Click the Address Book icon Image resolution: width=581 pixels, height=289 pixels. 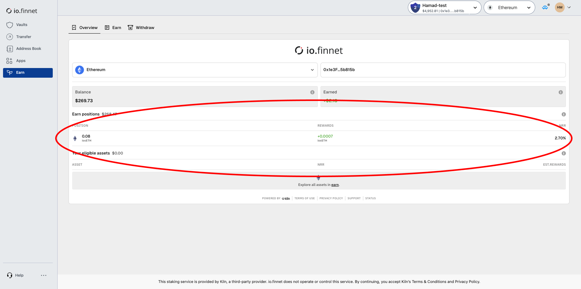point(10,49)
